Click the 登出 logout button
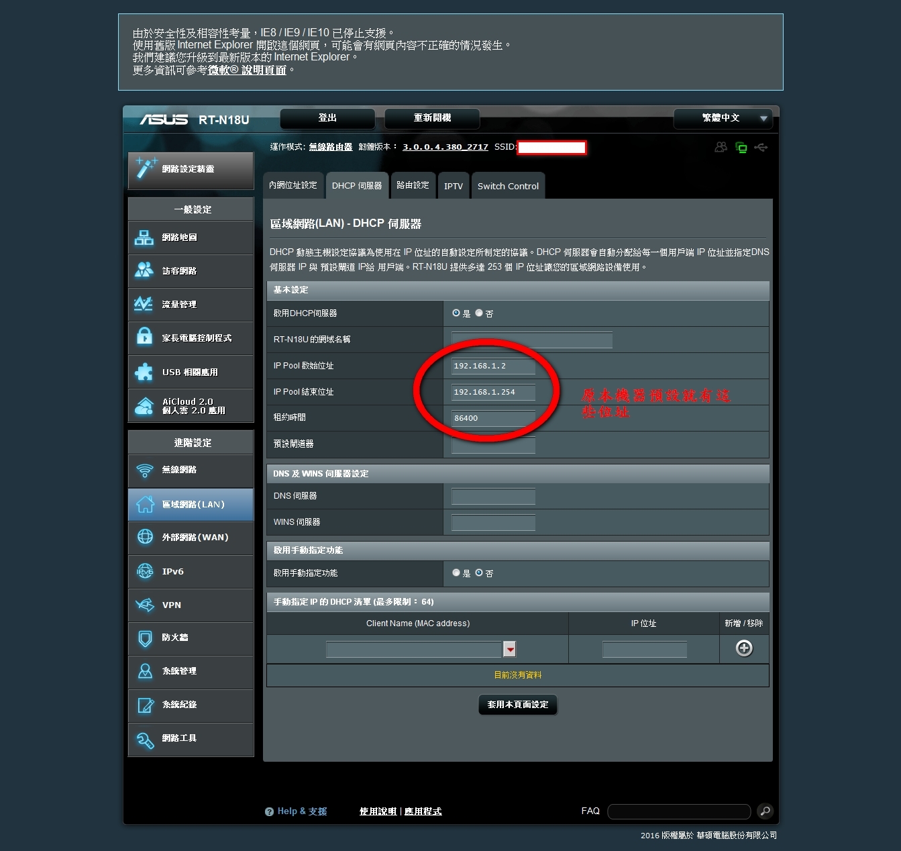The height and width of the screenshot is (851, 901). 327,119
